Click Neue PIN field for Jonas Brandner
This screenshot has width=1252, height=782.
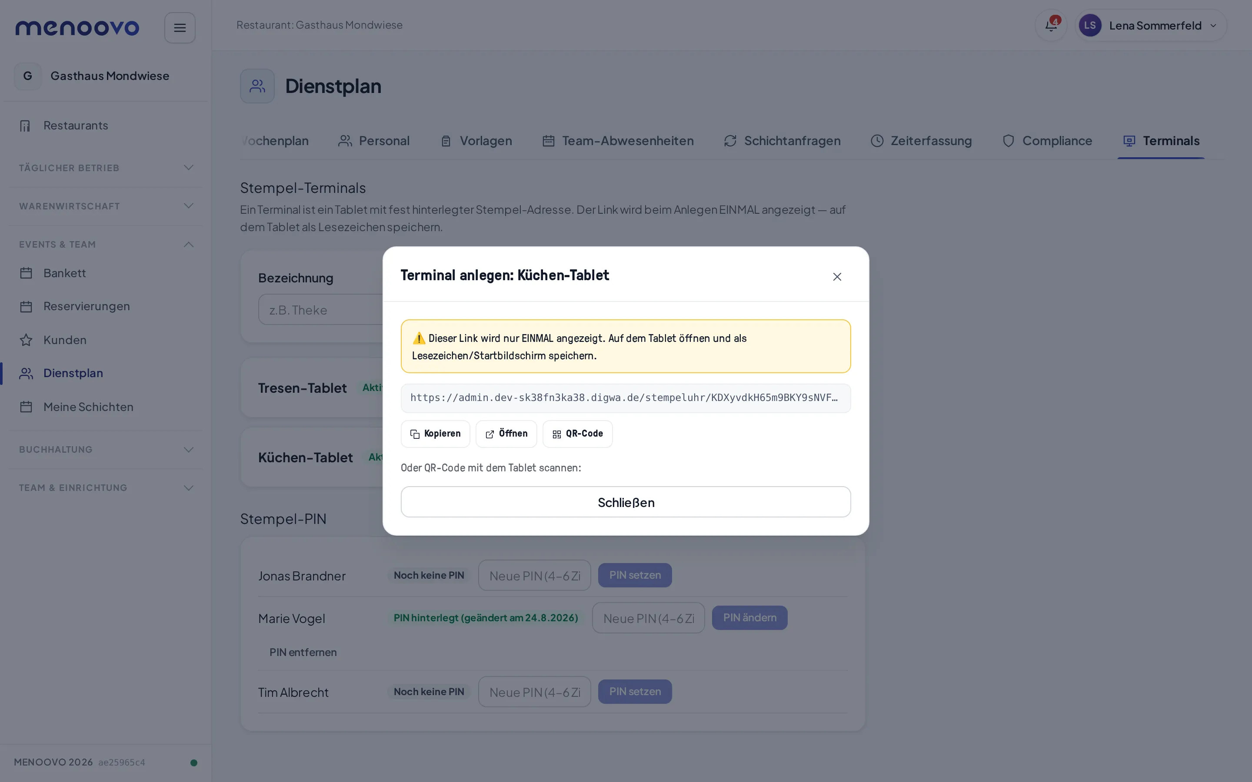[x=534, y=575]
